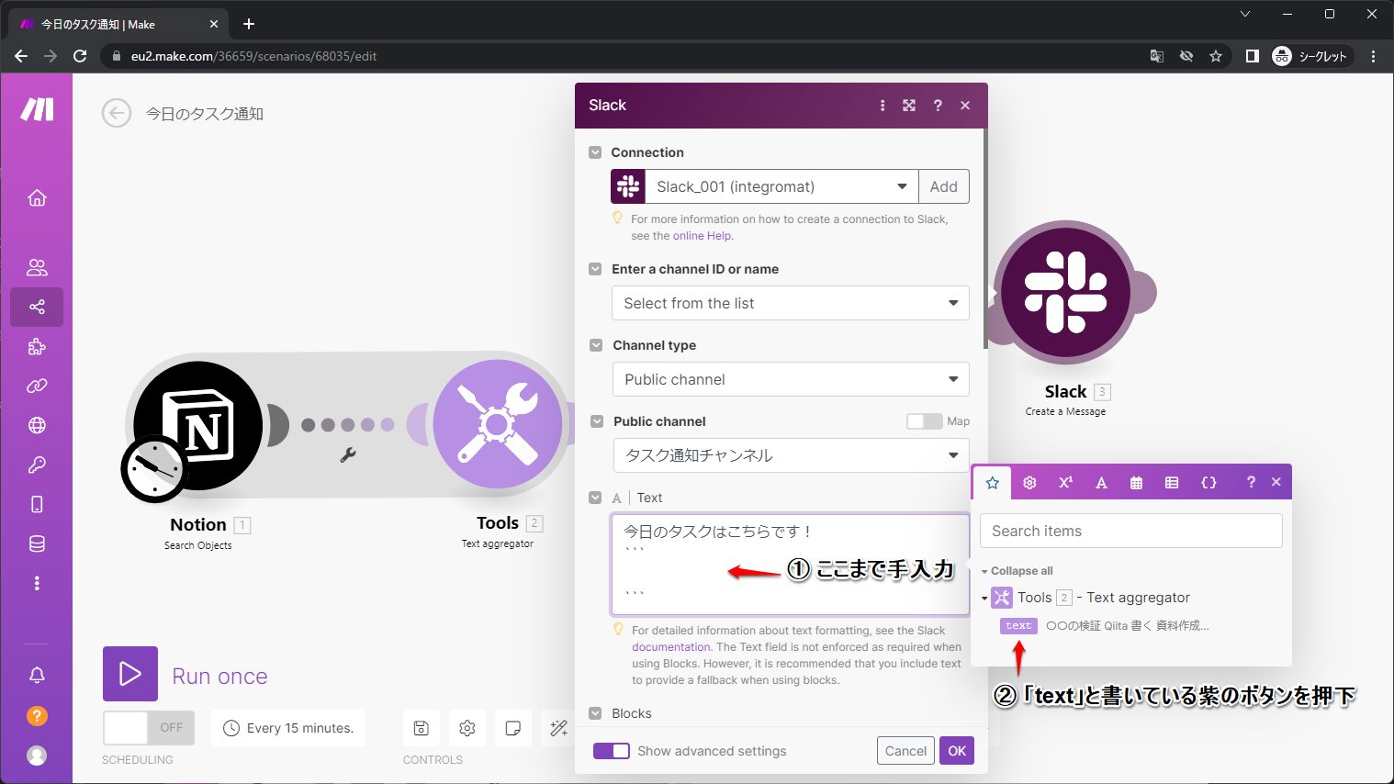
Task: Toggle Show advanced settings switch
Action: [612, 751]
